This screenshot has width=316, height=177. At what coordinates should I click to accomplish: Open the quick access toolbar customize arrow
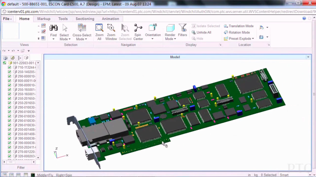click(29, 51)
